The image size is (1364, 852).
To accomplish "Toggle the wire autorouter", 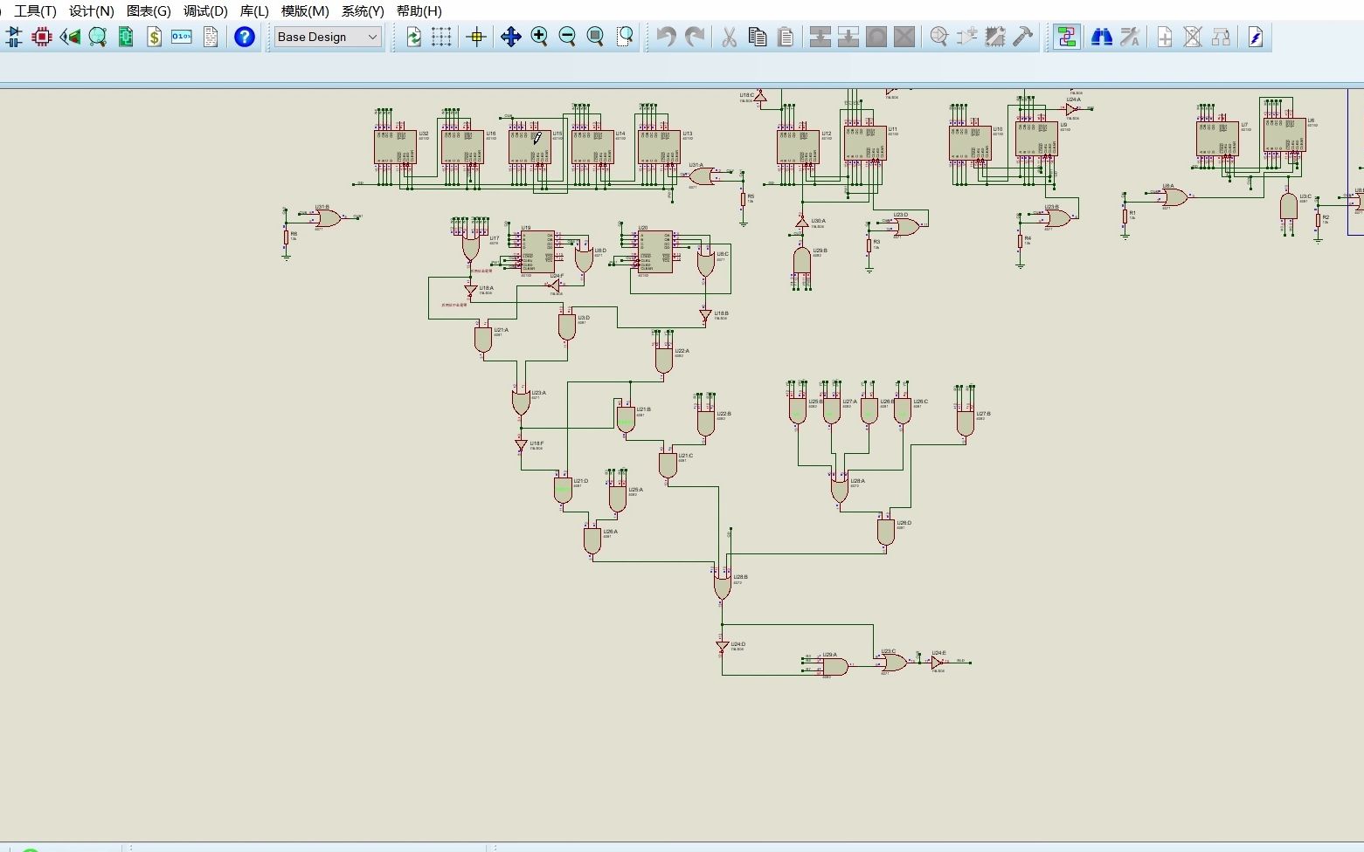I will coord(1066,37).
